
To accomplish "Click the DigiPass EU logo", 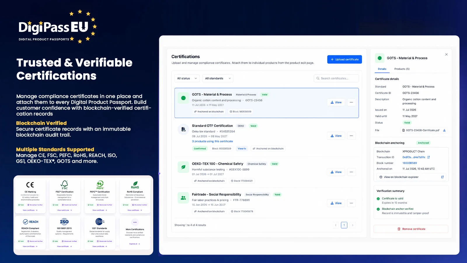I will (57, 27).
